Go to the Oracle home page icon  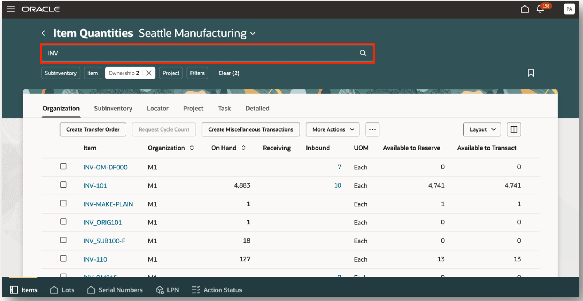click(x=524, y=9)
